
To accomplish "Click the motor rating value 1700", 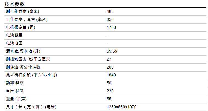I will coord(111,27).
